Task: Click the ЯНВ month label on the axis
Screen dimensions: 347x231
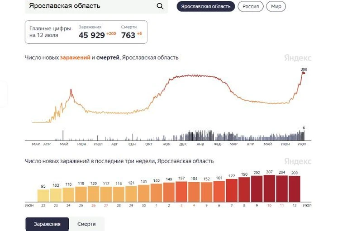Action: tap(200, 144)
